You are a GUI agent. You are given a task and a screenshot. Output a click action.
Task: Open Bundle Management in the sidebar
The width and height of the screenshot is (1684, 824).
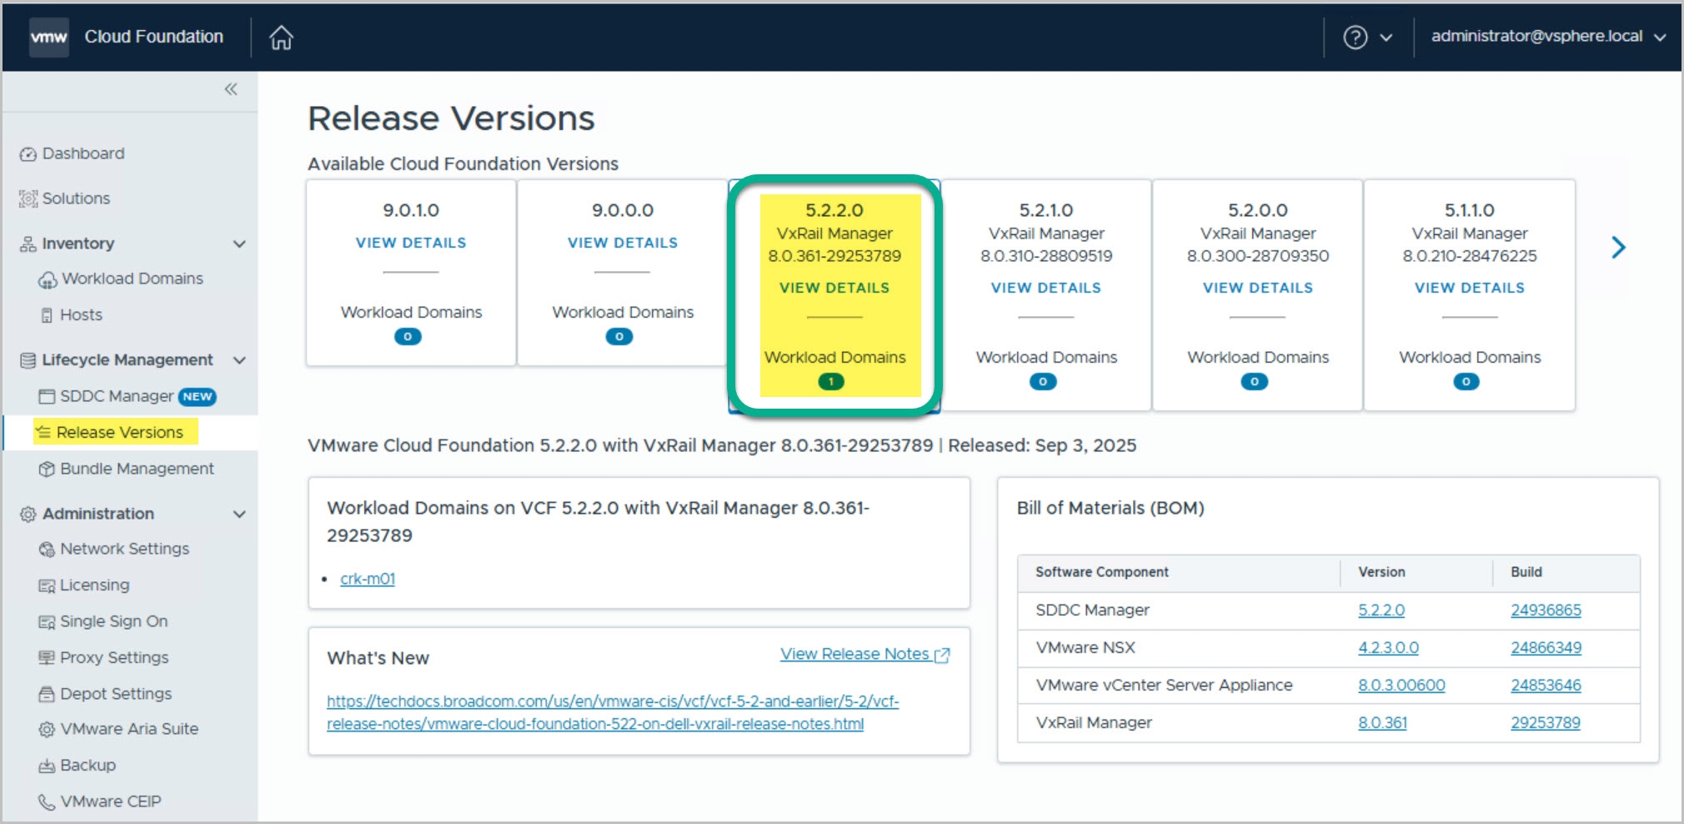(137, 469)
